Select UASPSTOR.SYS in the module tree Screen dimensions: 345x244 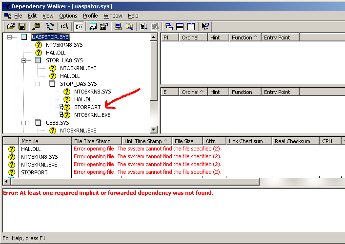point(50,37)
